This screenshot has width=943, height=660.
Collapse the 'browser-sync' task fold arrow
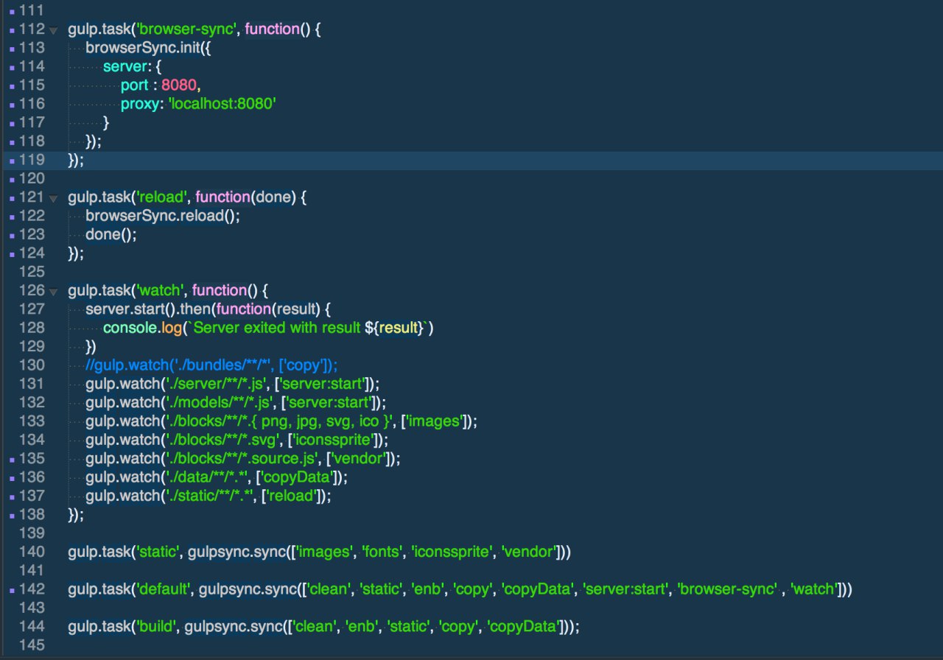click(x=53, y=31)
